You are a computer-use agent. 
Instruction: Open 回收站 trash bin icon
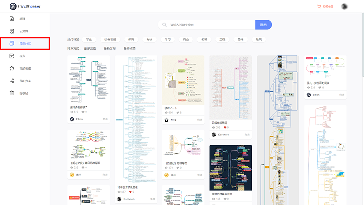coord(12,93)
